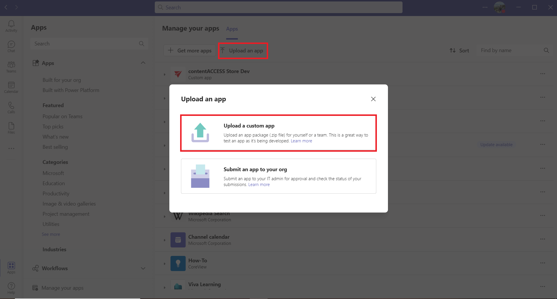557x299 pixels.
Task: Go back using the history arrow
Action: [6, 7]
